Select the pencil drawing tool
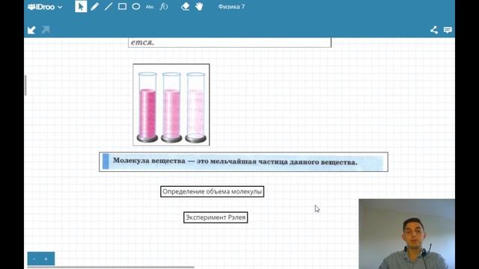This screenshot has width=479, height=269. tap(94, 7)
